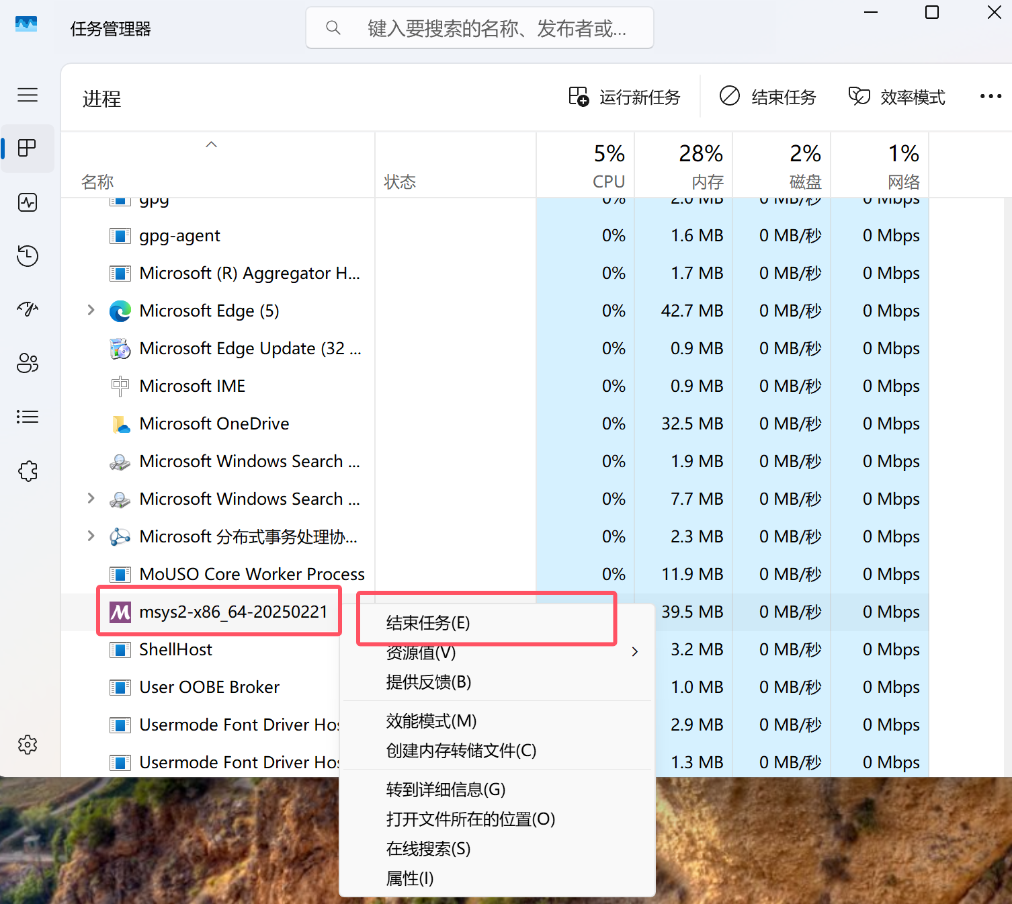Sort by the CPU column header

585,165
